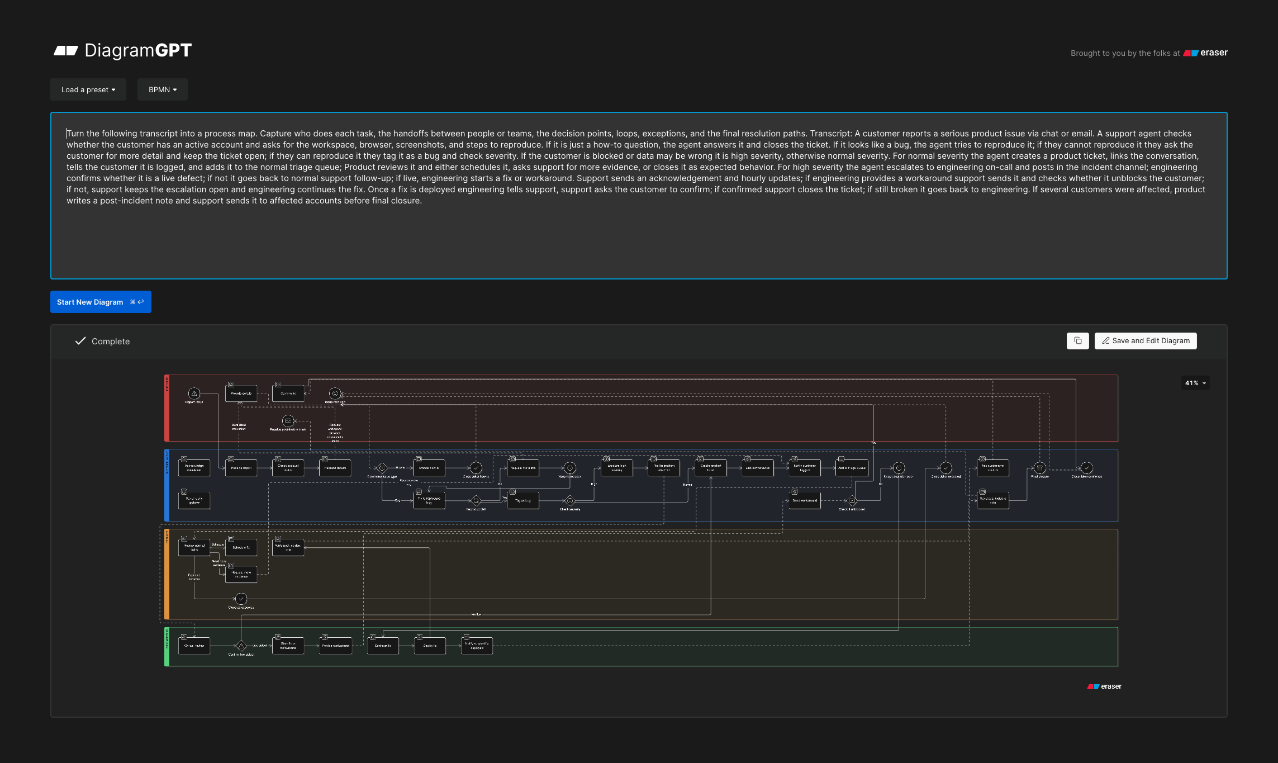Click the Close as expected checkmark event
The height and width of the screenshot is (763, 1278).
(241, 599)
